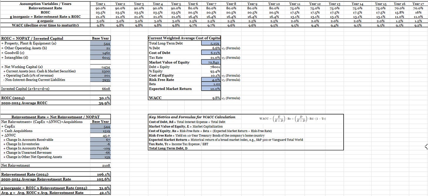
Task: Click the Operating Cash value 201
Action: click(101, 76)
